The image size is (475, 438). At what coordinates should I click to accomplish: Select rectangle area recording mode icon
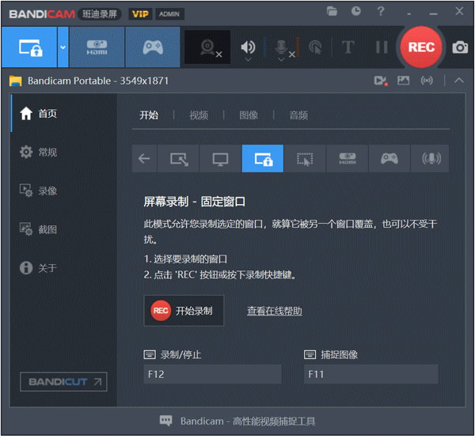[179, 158]
